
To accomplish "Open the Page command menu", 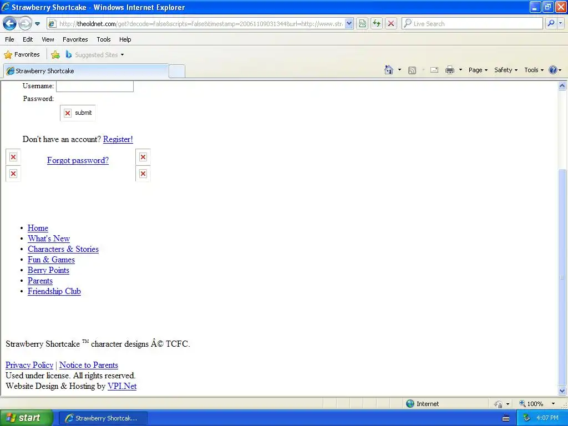I will (x=478, y=70).
